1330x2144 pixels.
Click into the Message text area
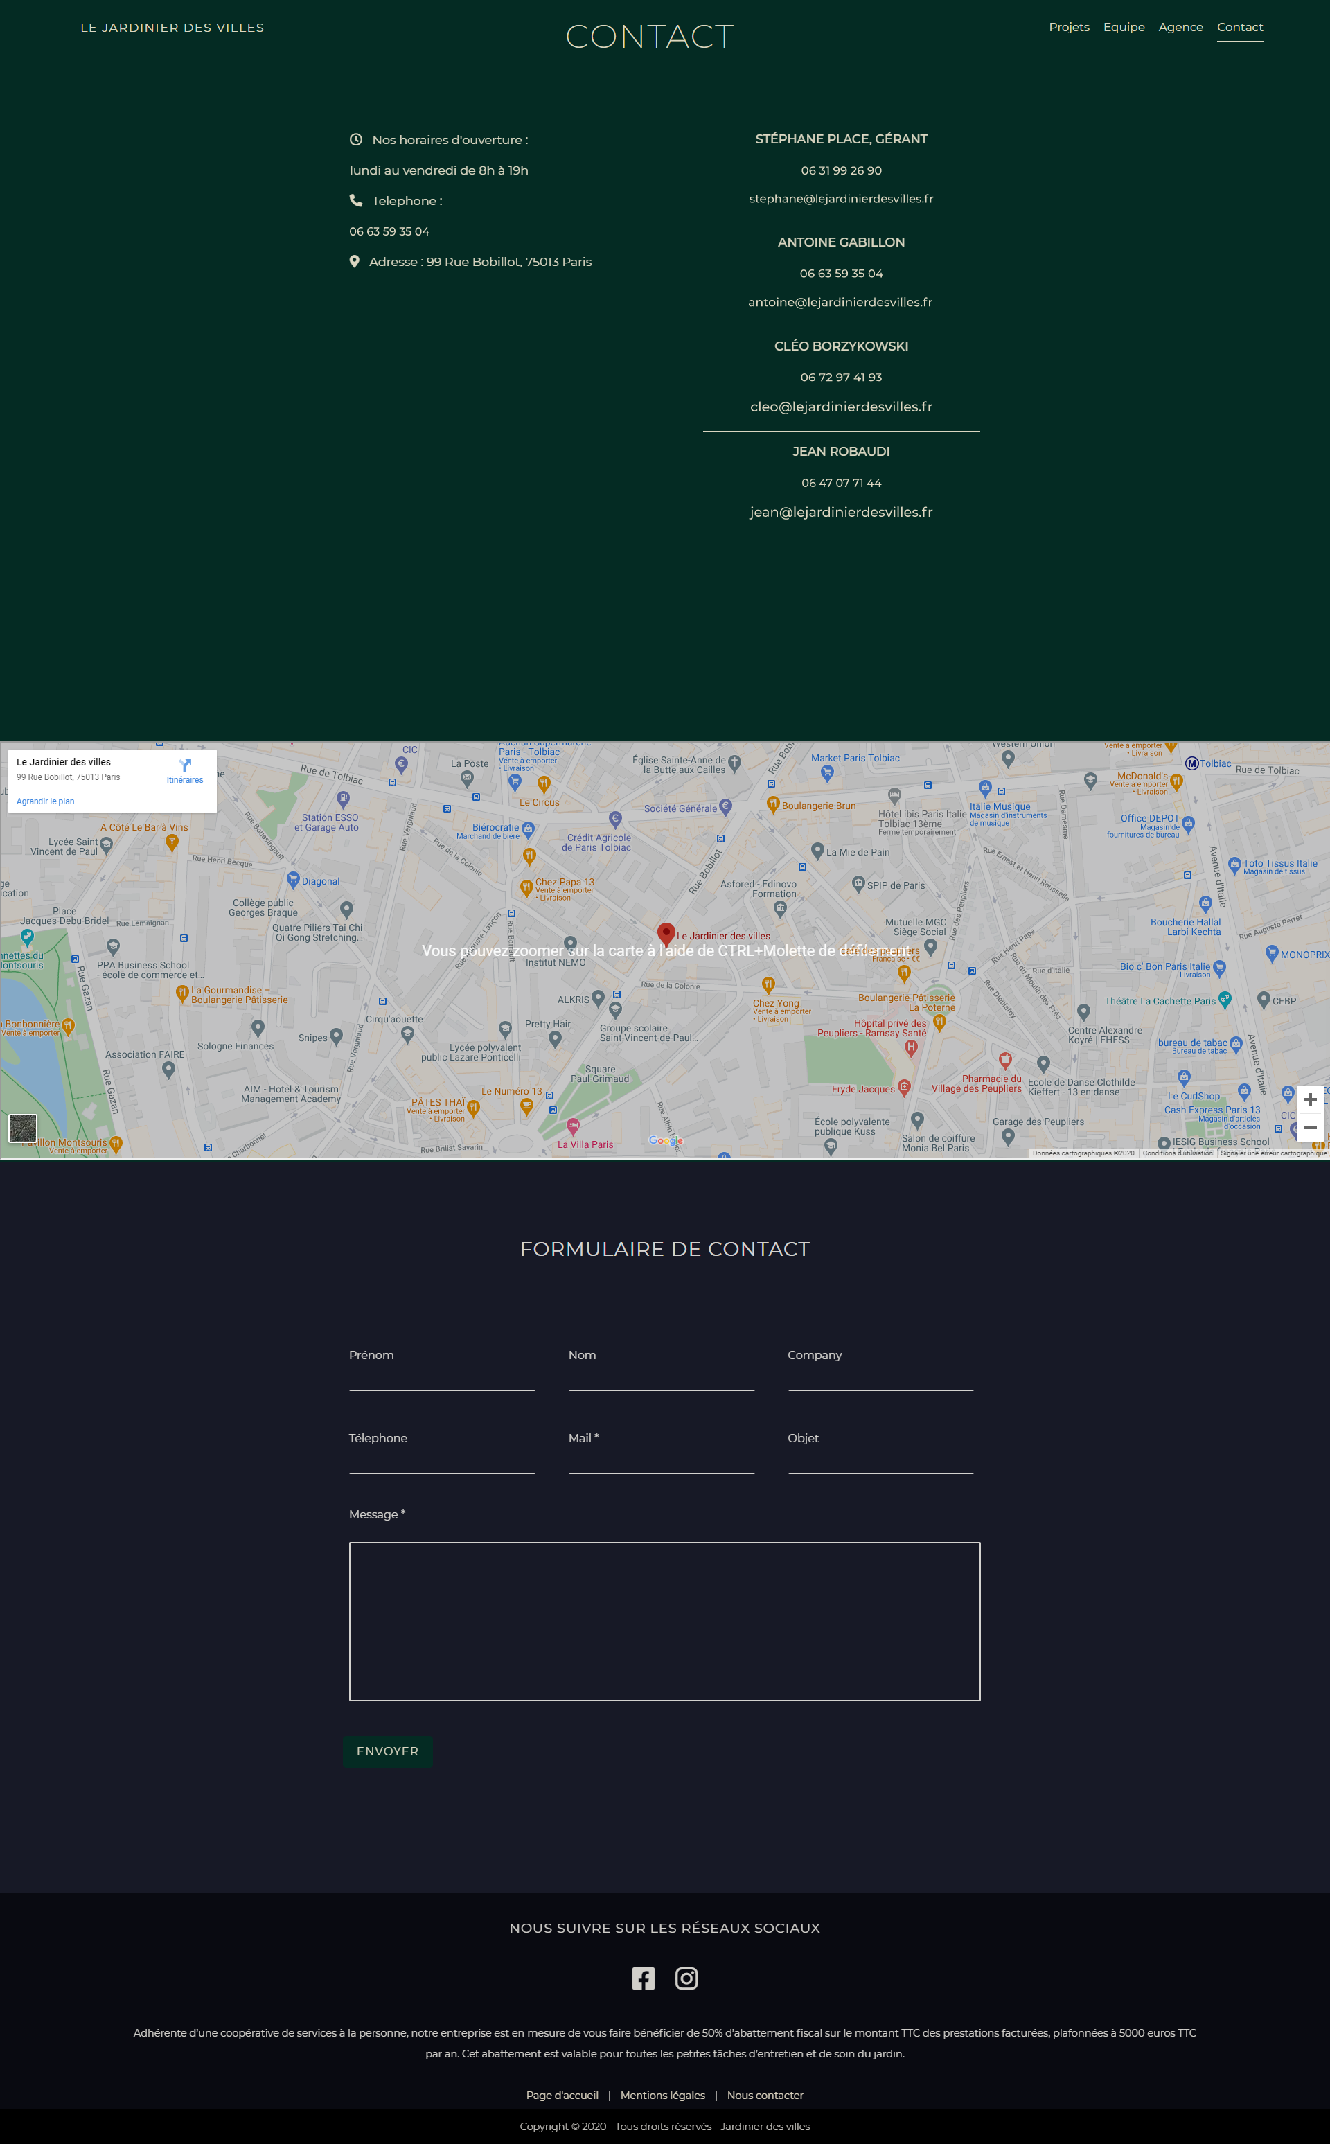(x=664, y=1621)
